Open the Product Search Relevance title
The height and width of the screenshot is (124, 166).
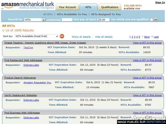coord(20,78)
